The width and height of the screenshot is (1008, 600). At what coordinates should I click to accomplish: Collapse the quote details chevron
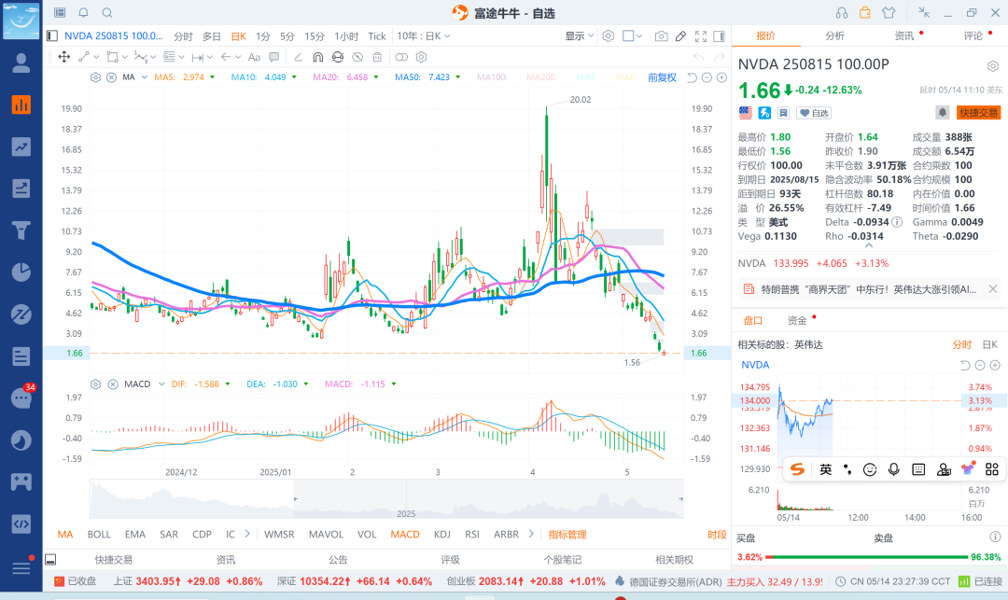click(869, 246)
